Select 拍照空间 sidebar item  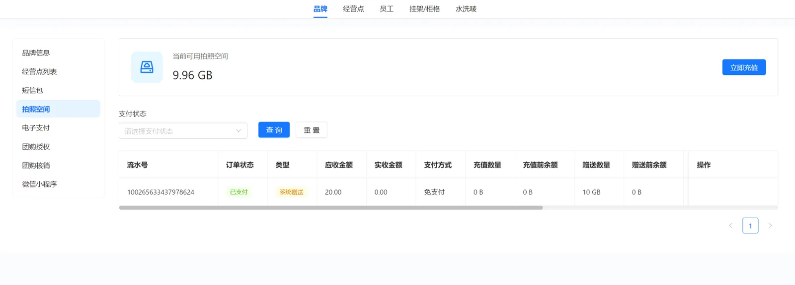pyautogui.click(x=58, y=109)
